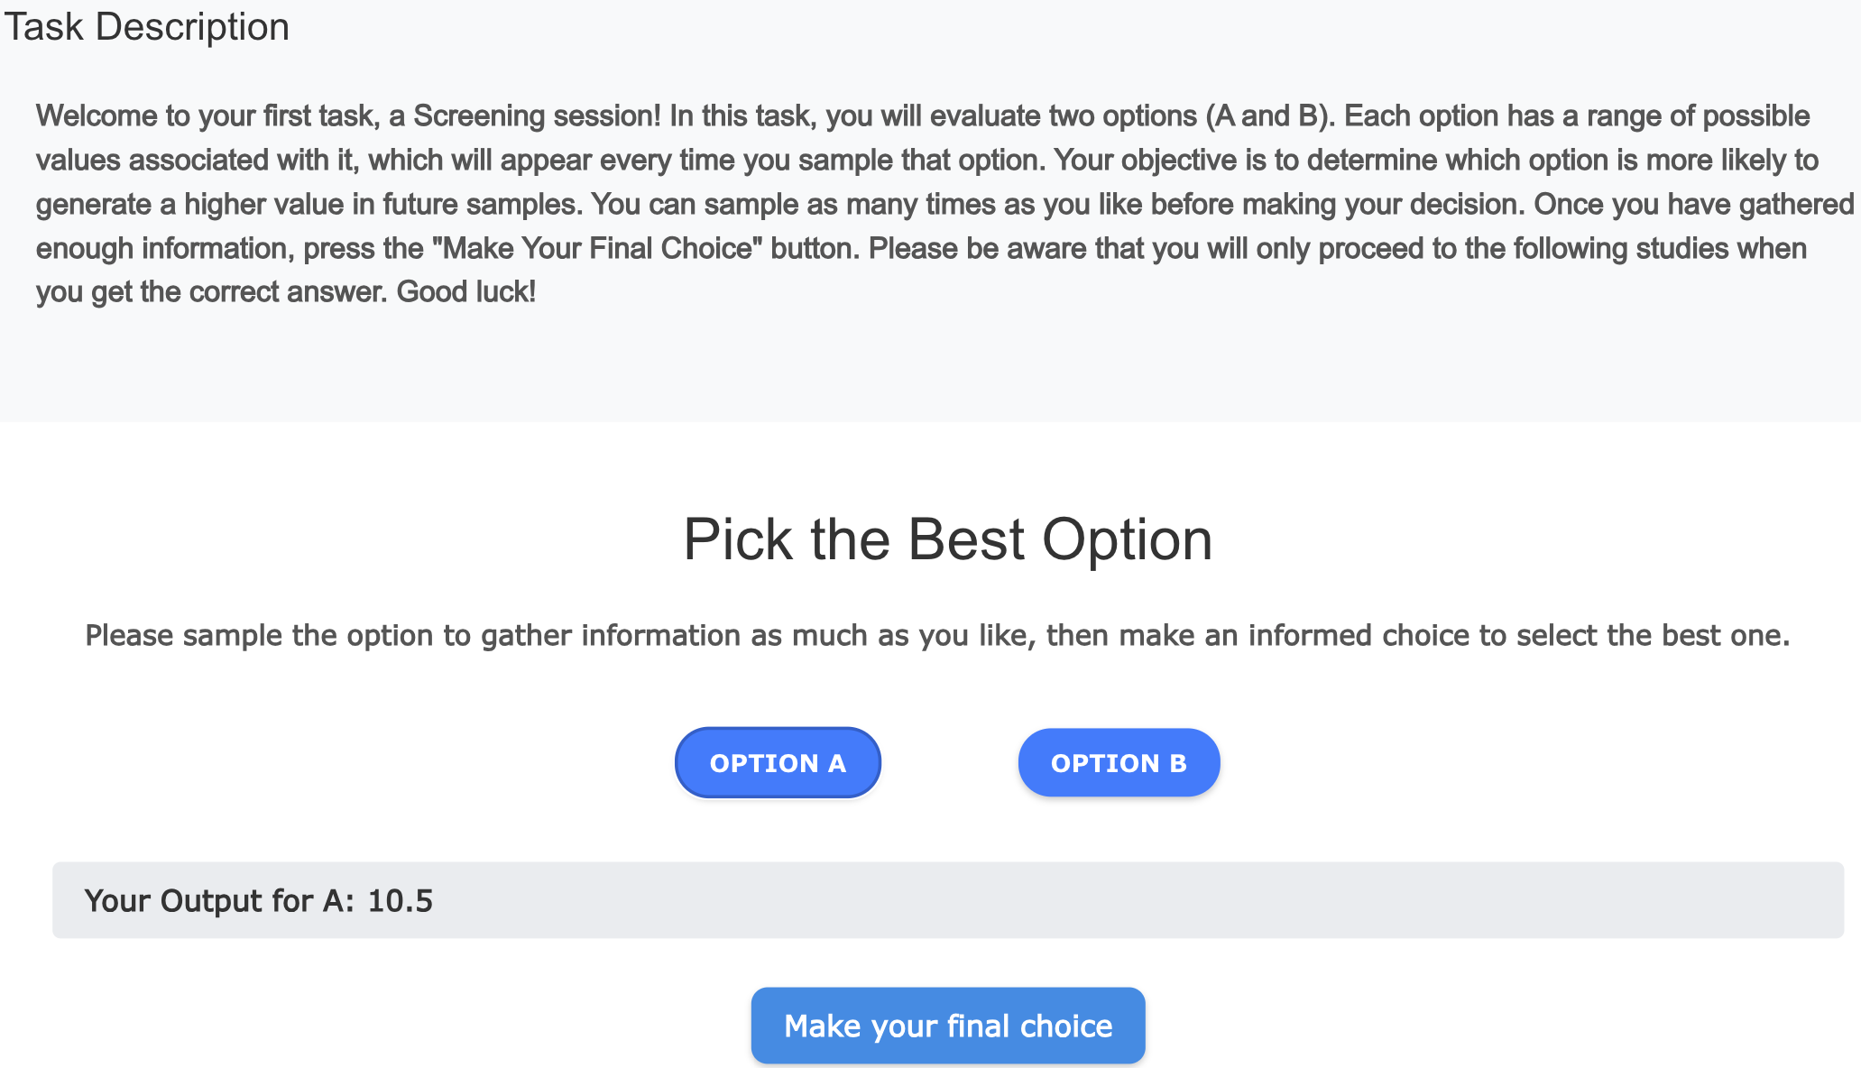Click the Task Description heading

(x=147, y=27)
